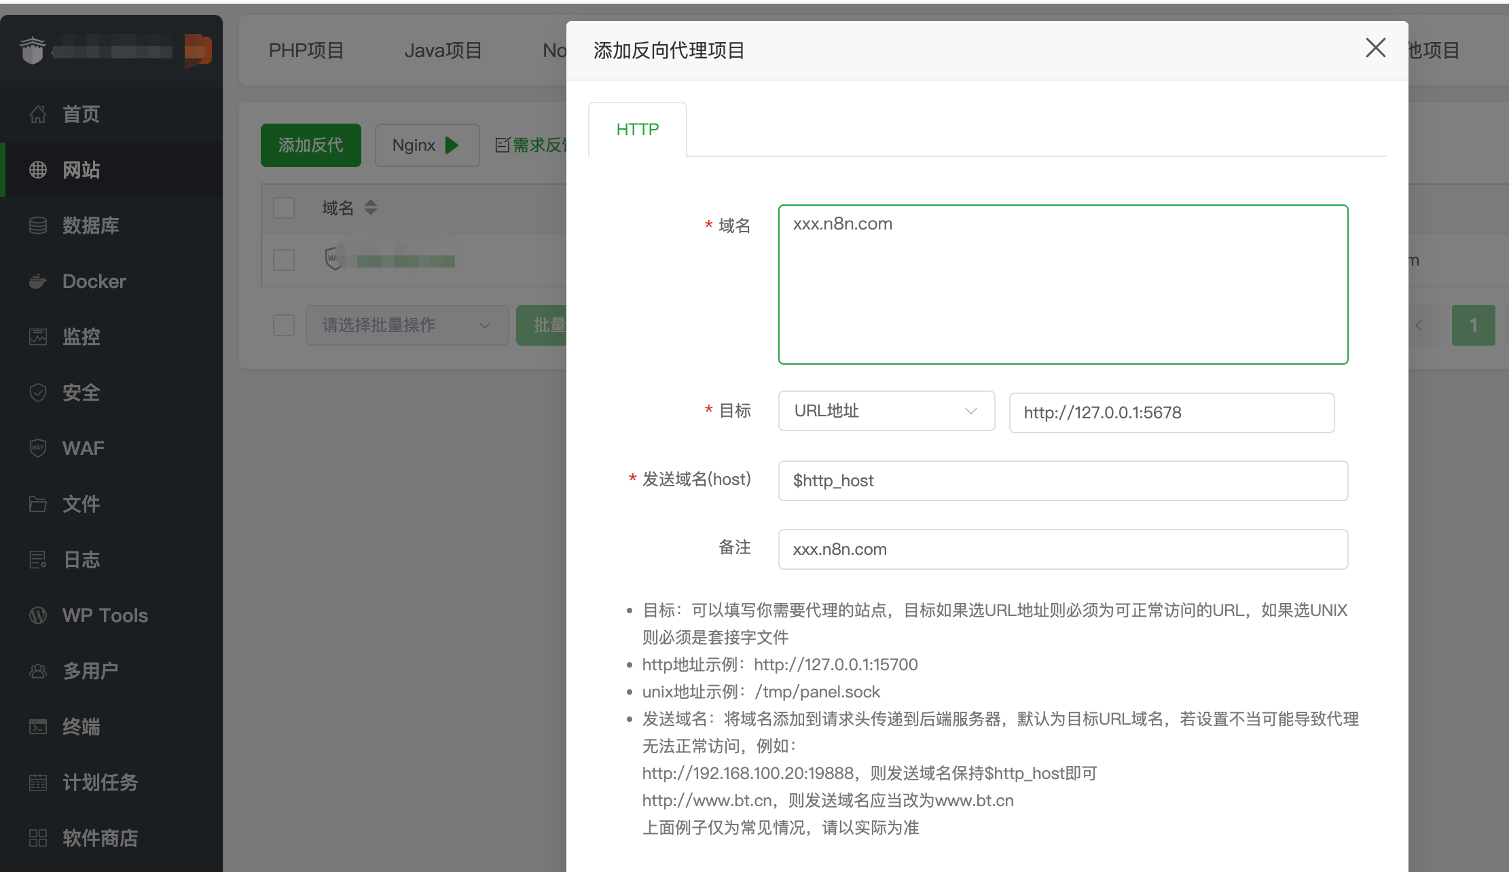The height and width of the screenshot is (872, 1509).
Task: Click the WAF shield icon in site row
Action: [333, 258]
